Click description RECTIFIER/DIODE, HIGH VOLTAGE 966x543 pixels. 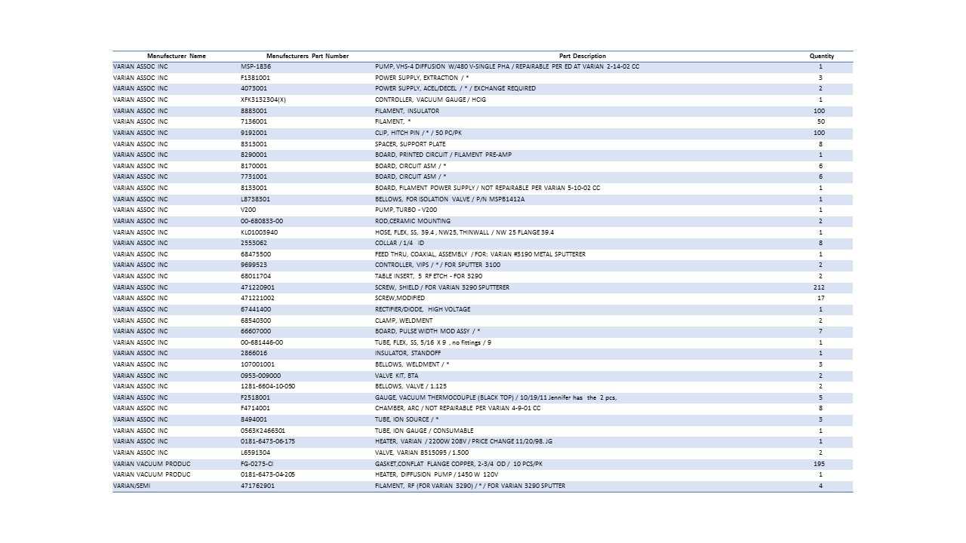[x=423, y=309]
